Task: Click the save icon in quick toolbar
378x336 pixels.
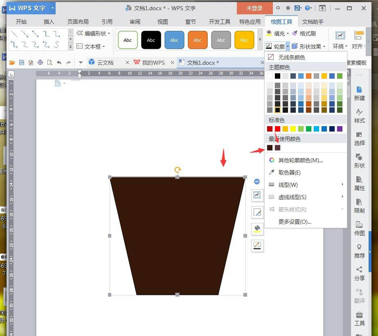Action: [21, 63]
